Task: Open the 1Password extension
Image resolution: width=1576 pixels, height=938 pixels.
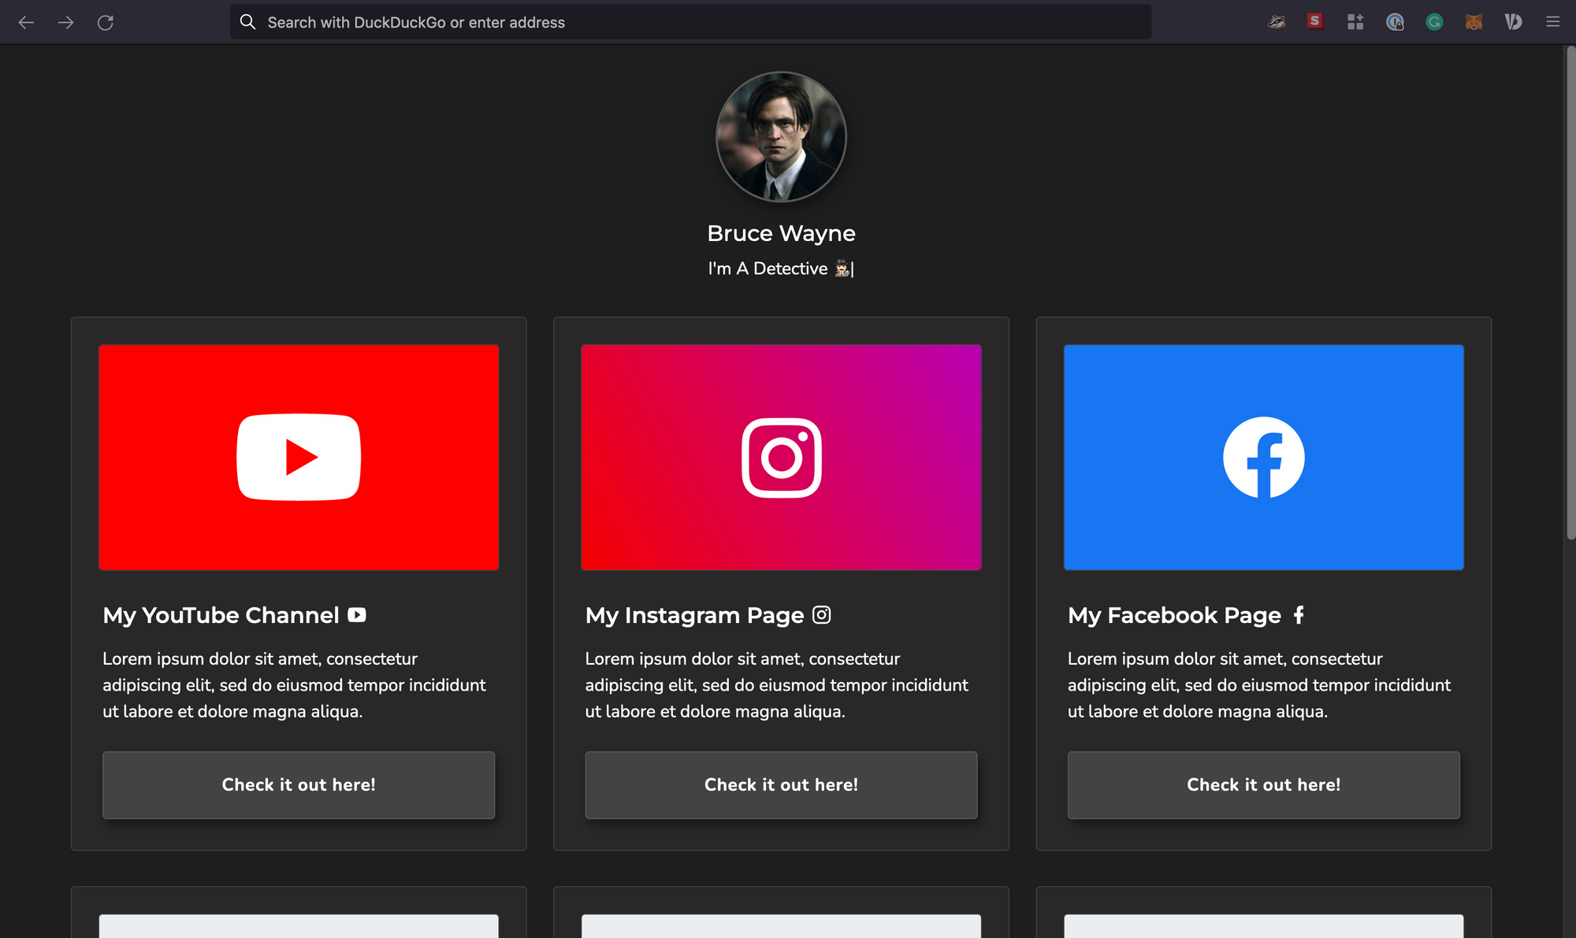Action: pos(1395,22)
